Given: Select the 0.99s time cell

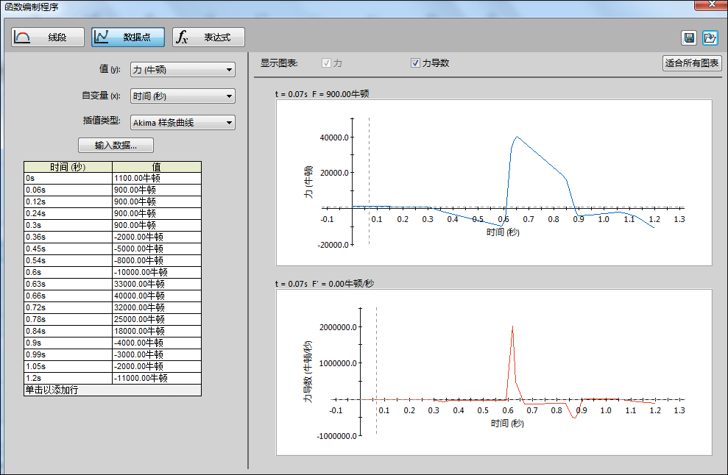Looking at the screenshot, I should coord(68,354).
